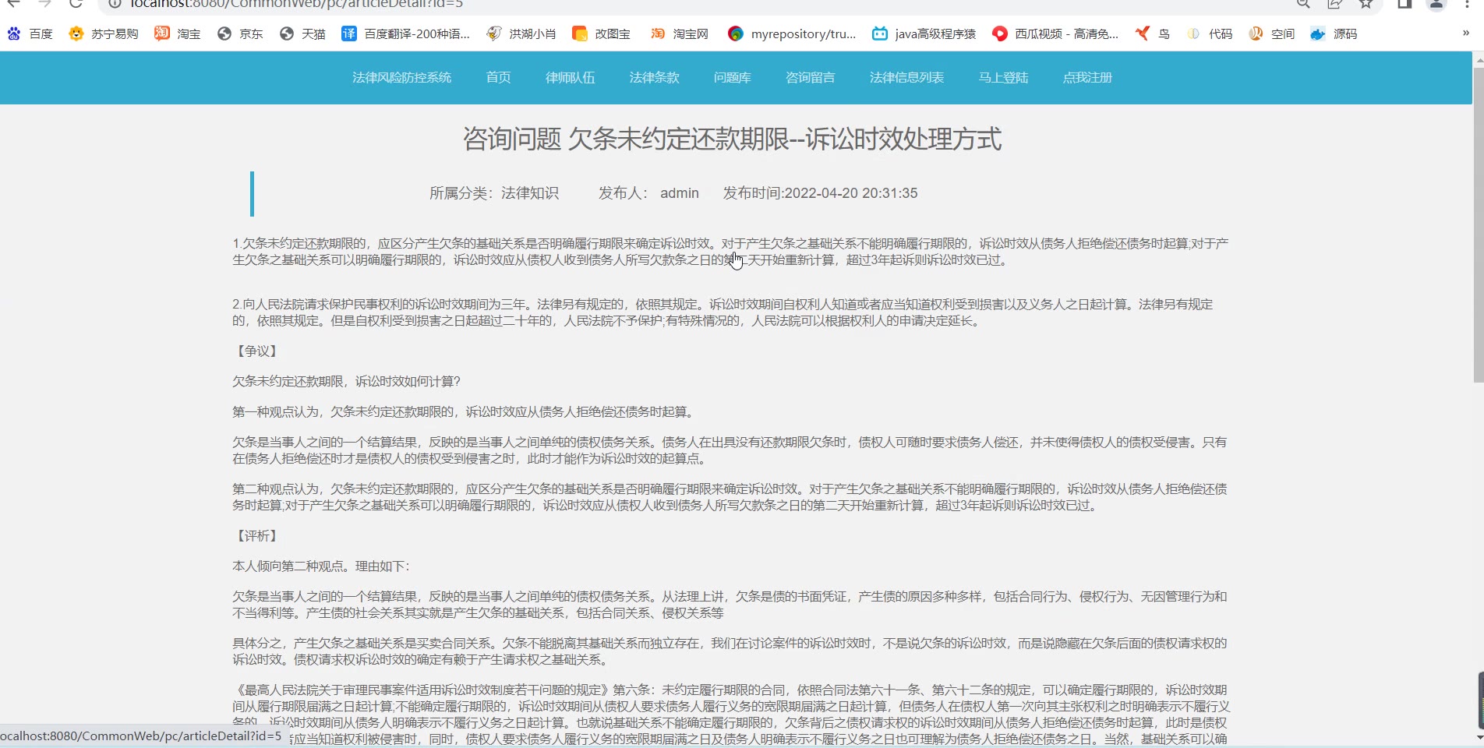
Task: Open the java高级程序猿 bookmark
Action: [924, 34]
